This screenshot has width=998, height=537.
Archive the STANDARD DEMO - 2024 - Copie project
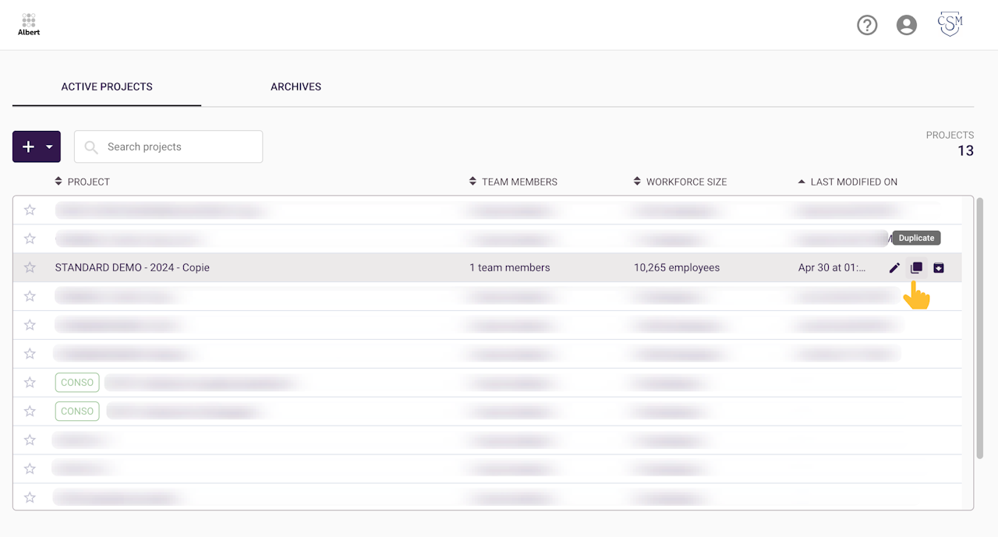coord(939,268)
